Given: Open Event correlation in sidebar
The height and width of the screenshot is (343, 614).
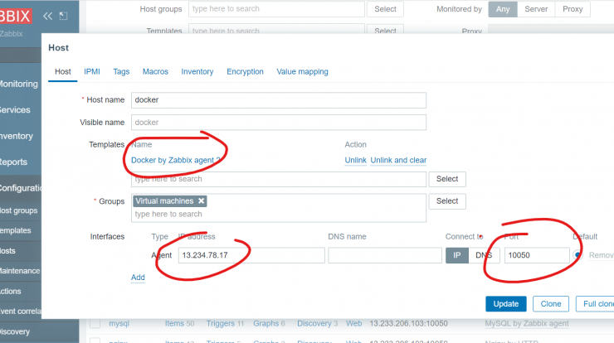Looking at the screenshot, I should (x=21, y=312).
